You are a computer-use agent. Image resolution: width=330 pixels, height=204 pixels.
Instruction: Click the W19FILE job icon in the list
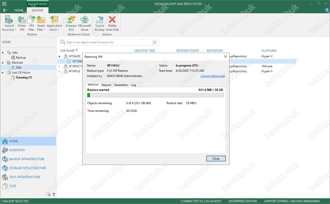click(66, 71)
